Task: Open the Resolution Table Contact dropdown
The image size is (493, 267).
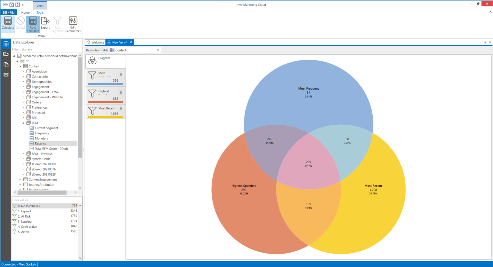Action: (x=152, y=50)
